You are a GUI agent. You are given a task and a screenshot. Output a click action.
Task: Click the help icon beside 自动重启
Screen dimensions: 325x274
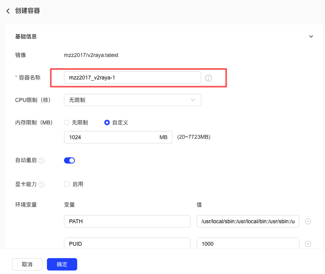41,160
